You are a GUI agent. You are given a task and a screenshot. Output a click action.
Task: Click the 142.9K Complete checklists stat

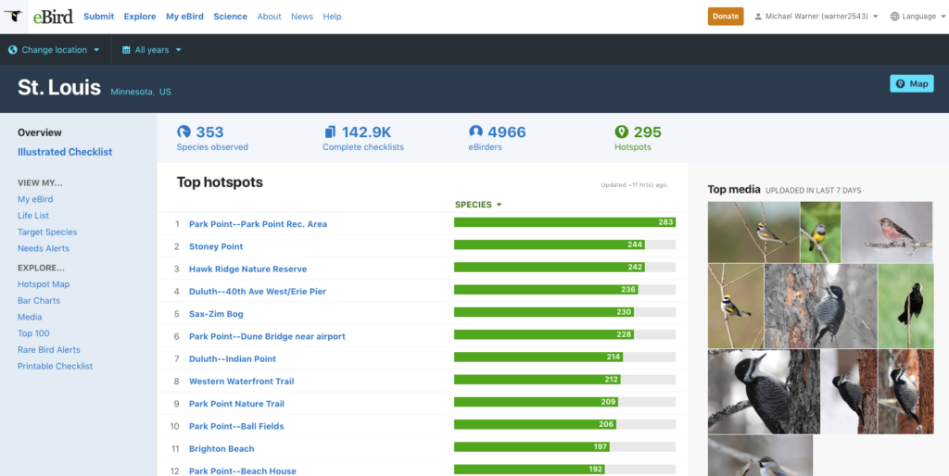[x=363, y=138]
